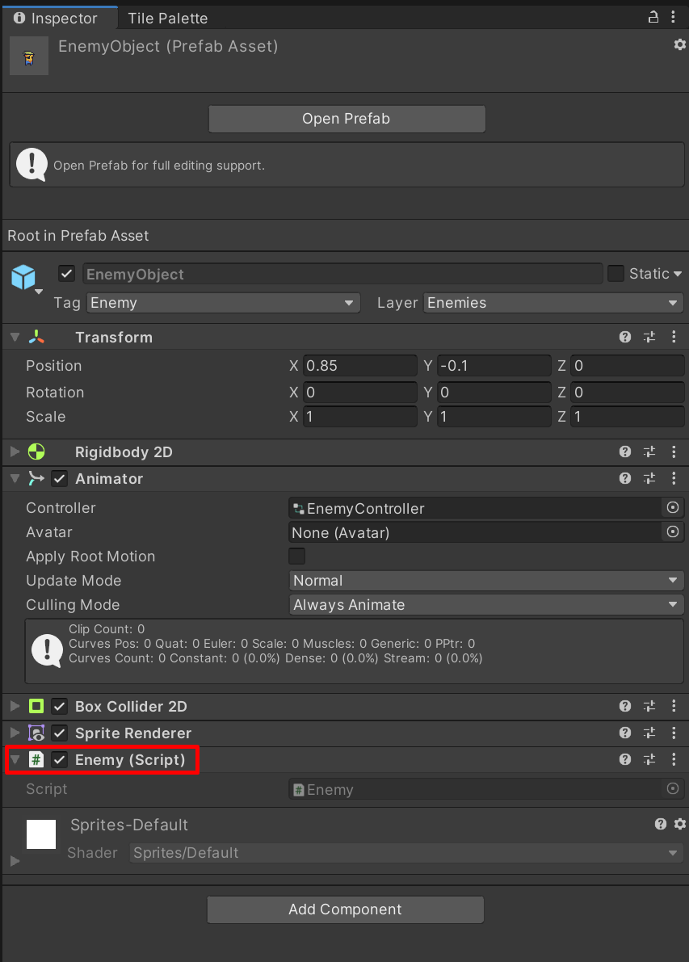Open the Inspector panel kebab menu

[674, 17]
